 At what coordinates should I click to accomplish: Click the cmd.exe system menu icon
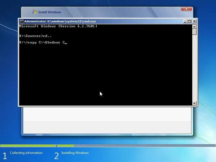coord(22,22)
